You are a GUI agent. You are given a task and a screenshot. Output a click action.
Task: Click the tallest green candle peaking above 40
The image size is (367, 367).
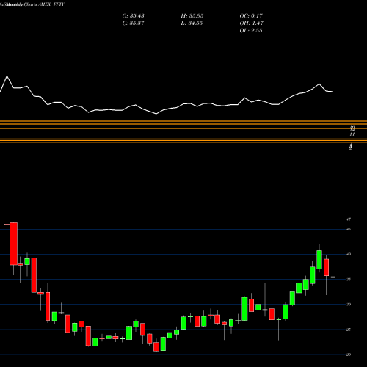coord(319,260)
